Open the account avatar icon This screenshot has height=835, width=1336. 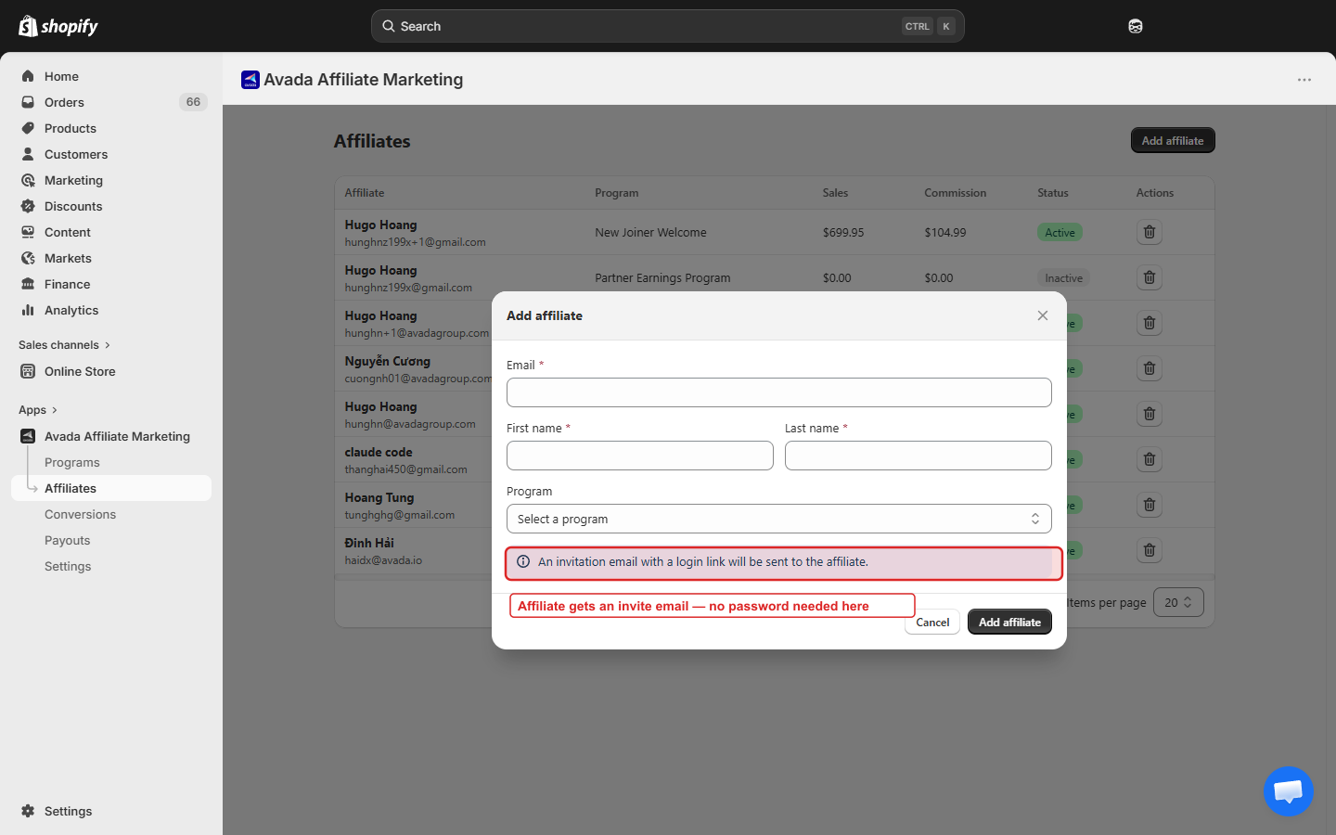[x=1136, y=26]
